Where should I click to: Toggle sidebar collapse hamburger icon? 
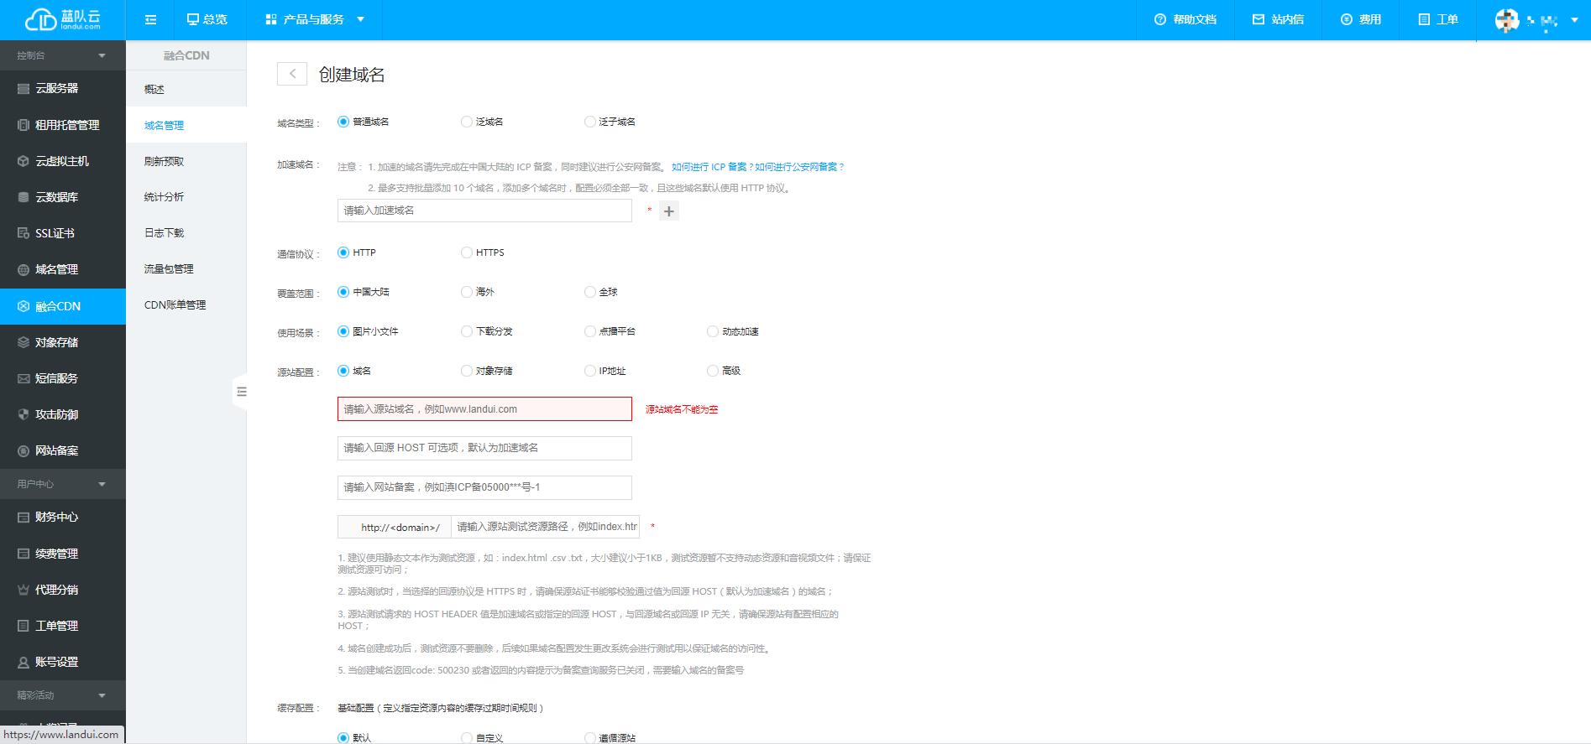click(x=150, y=19)
